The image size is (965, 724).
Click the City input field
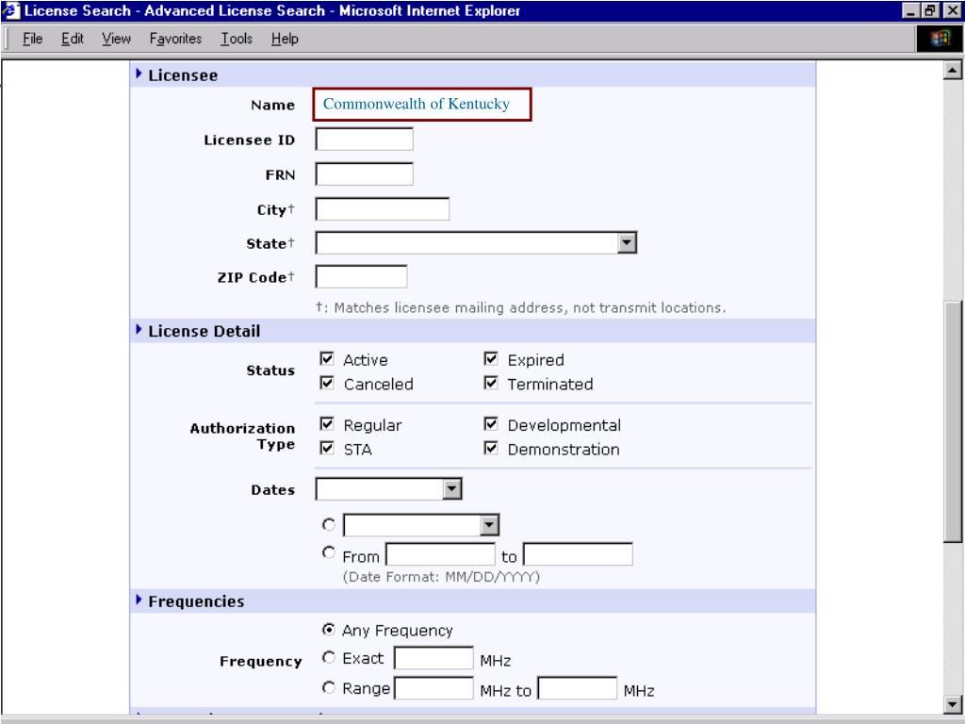(x=383, y=208)
